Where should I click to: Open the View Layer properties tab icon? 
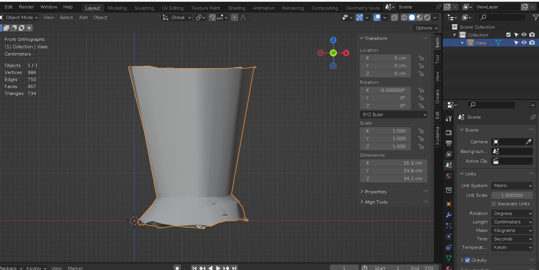point(449,154)
